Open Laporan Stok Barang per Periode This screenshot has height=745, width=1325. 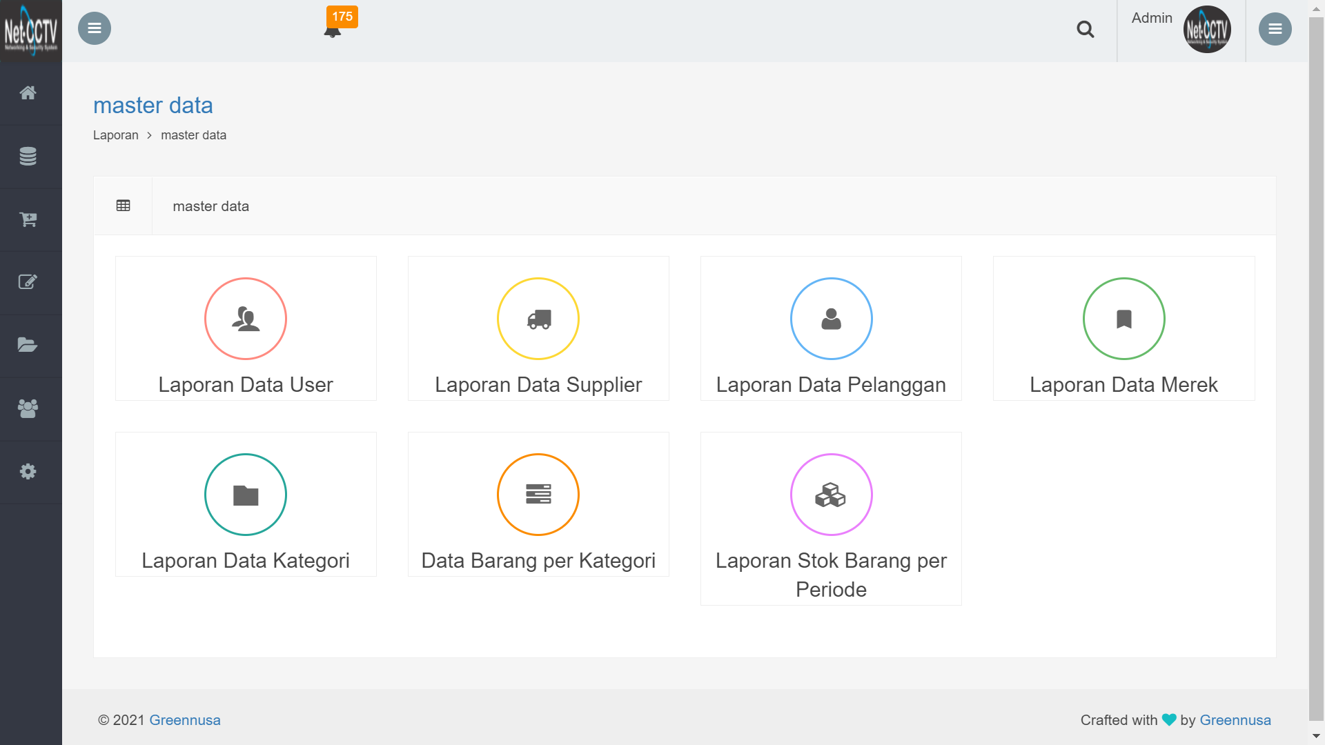pos(831,517)
